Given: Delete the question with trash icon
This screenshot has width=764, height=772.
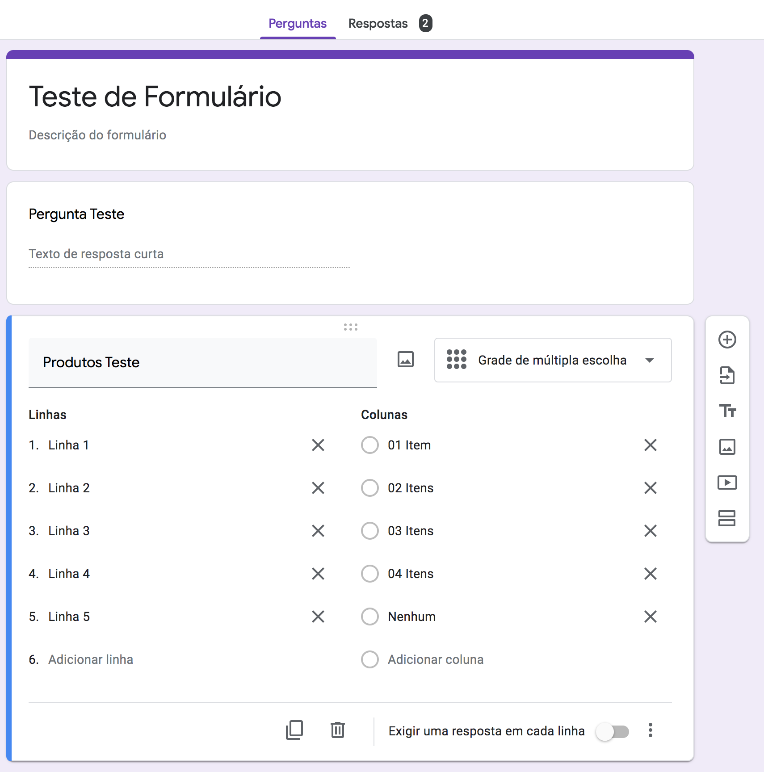Looking at the screenshot, I should point(337,730).
